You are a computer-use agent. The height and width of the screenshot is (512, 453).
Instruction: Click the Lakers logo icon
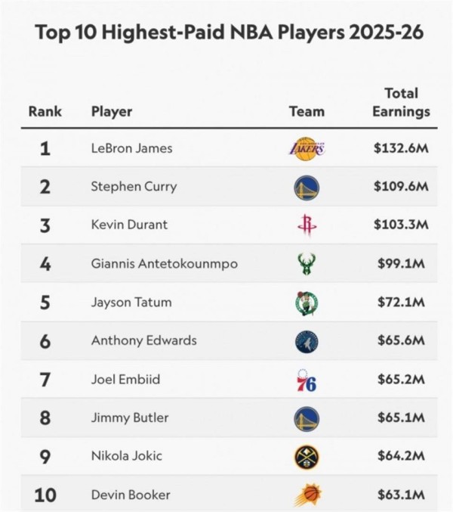pos(307,148)
